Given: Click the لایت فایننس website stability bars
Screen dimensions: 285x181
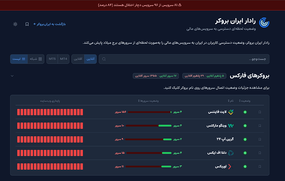Looking at the screenshot, I should 50,112.
